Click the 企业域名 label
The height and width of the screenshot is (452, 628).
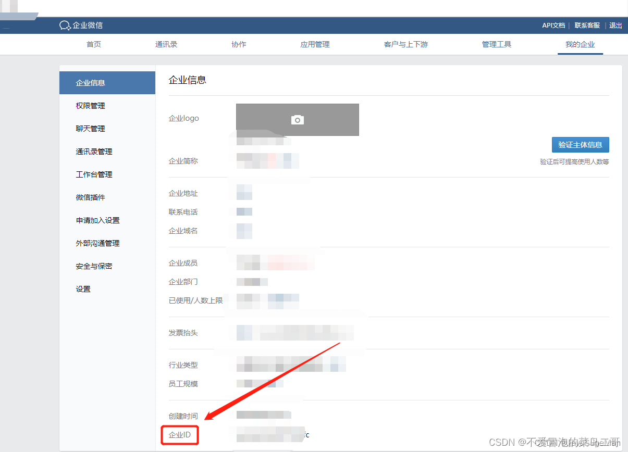183,231
